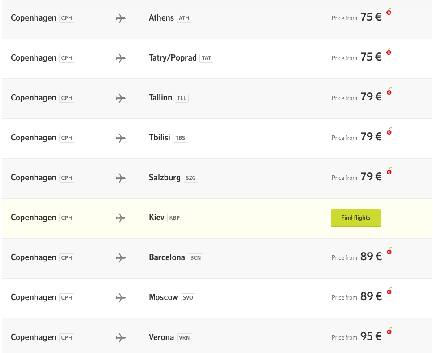433x353 pixels.
Task: Select the Salzburg destination name
Action: click(x=165, y=178)
